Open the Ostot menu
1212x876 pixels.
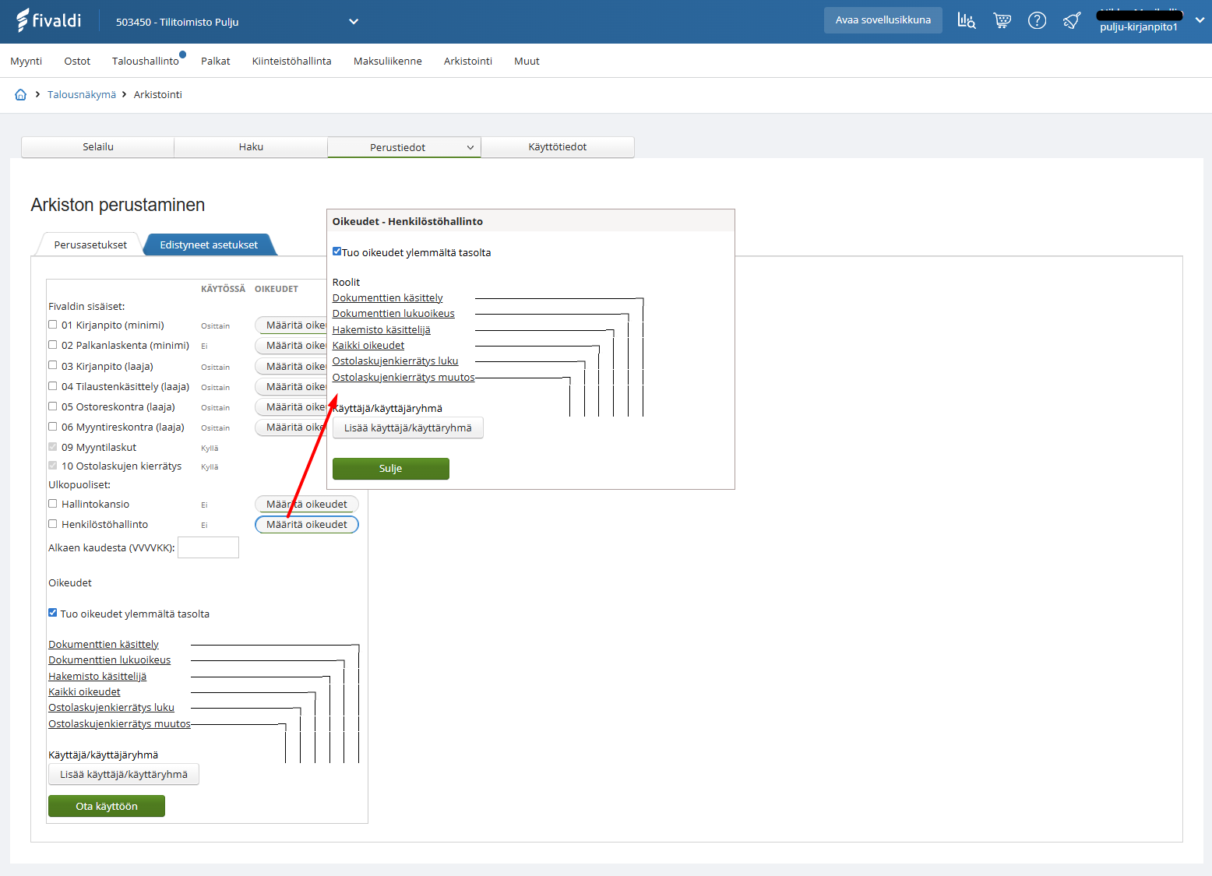coord(77,62)
